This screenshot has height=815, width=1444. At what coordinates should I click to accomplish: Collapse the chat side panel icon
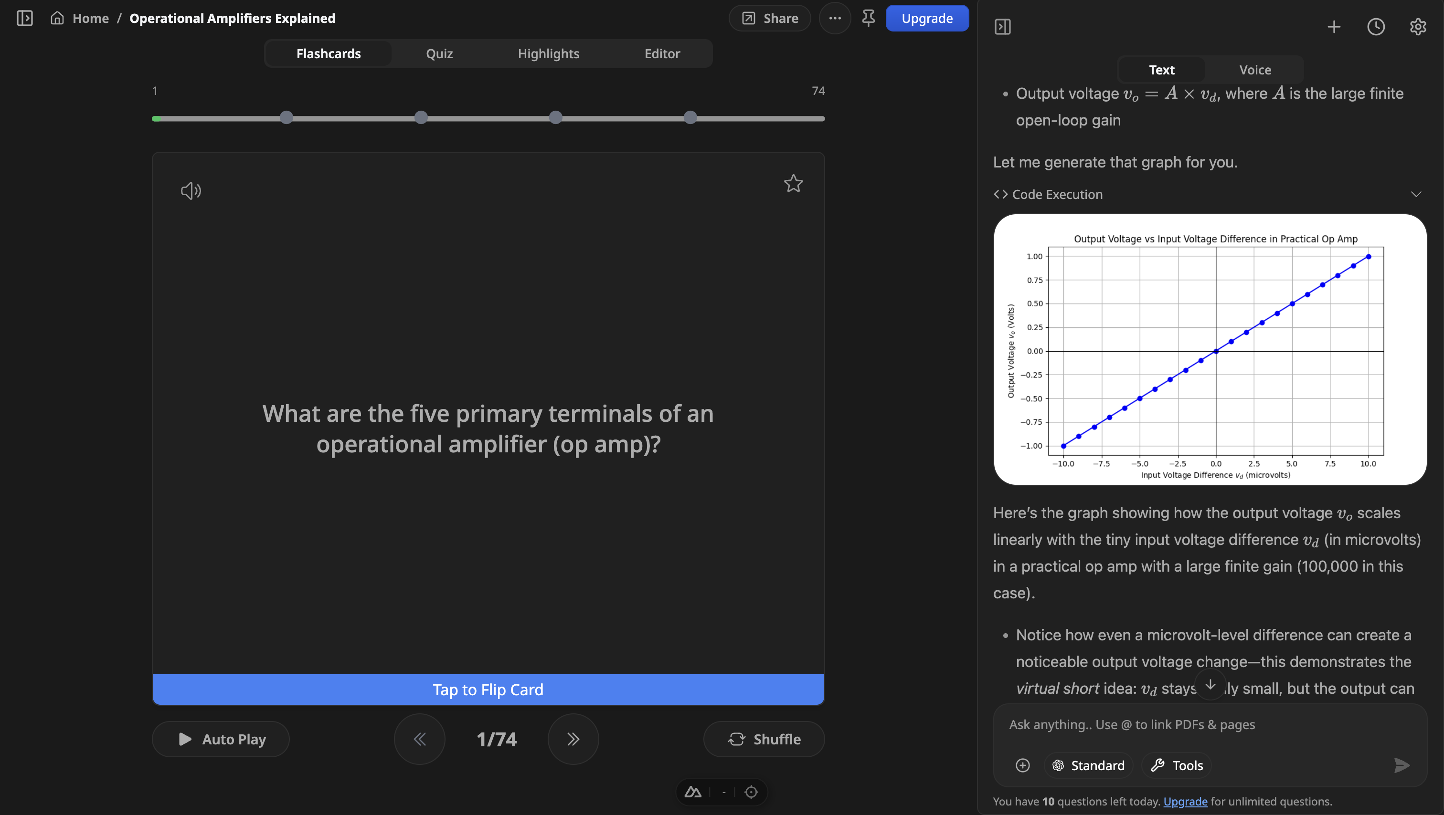tap(1002, 27)
